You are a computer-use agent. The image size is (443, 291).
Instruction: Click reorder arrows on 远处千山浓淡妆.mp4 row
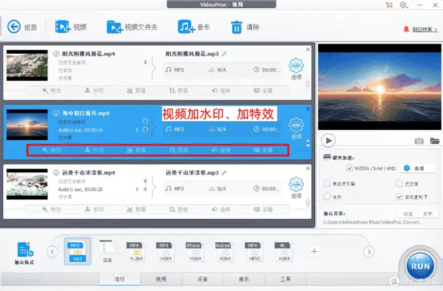308,203
